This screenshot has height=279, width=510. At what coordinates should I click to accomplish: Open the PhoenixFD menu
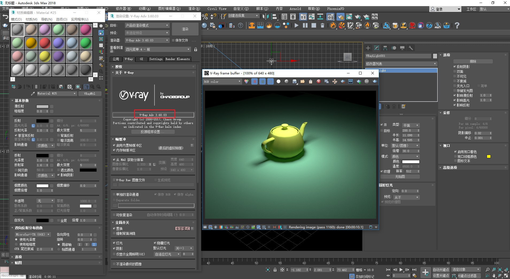pyautogui.click(x=336, y=9)
